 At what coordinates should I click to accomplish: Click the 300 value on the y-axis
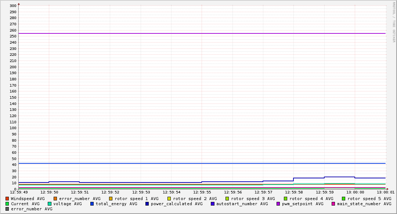13,6
